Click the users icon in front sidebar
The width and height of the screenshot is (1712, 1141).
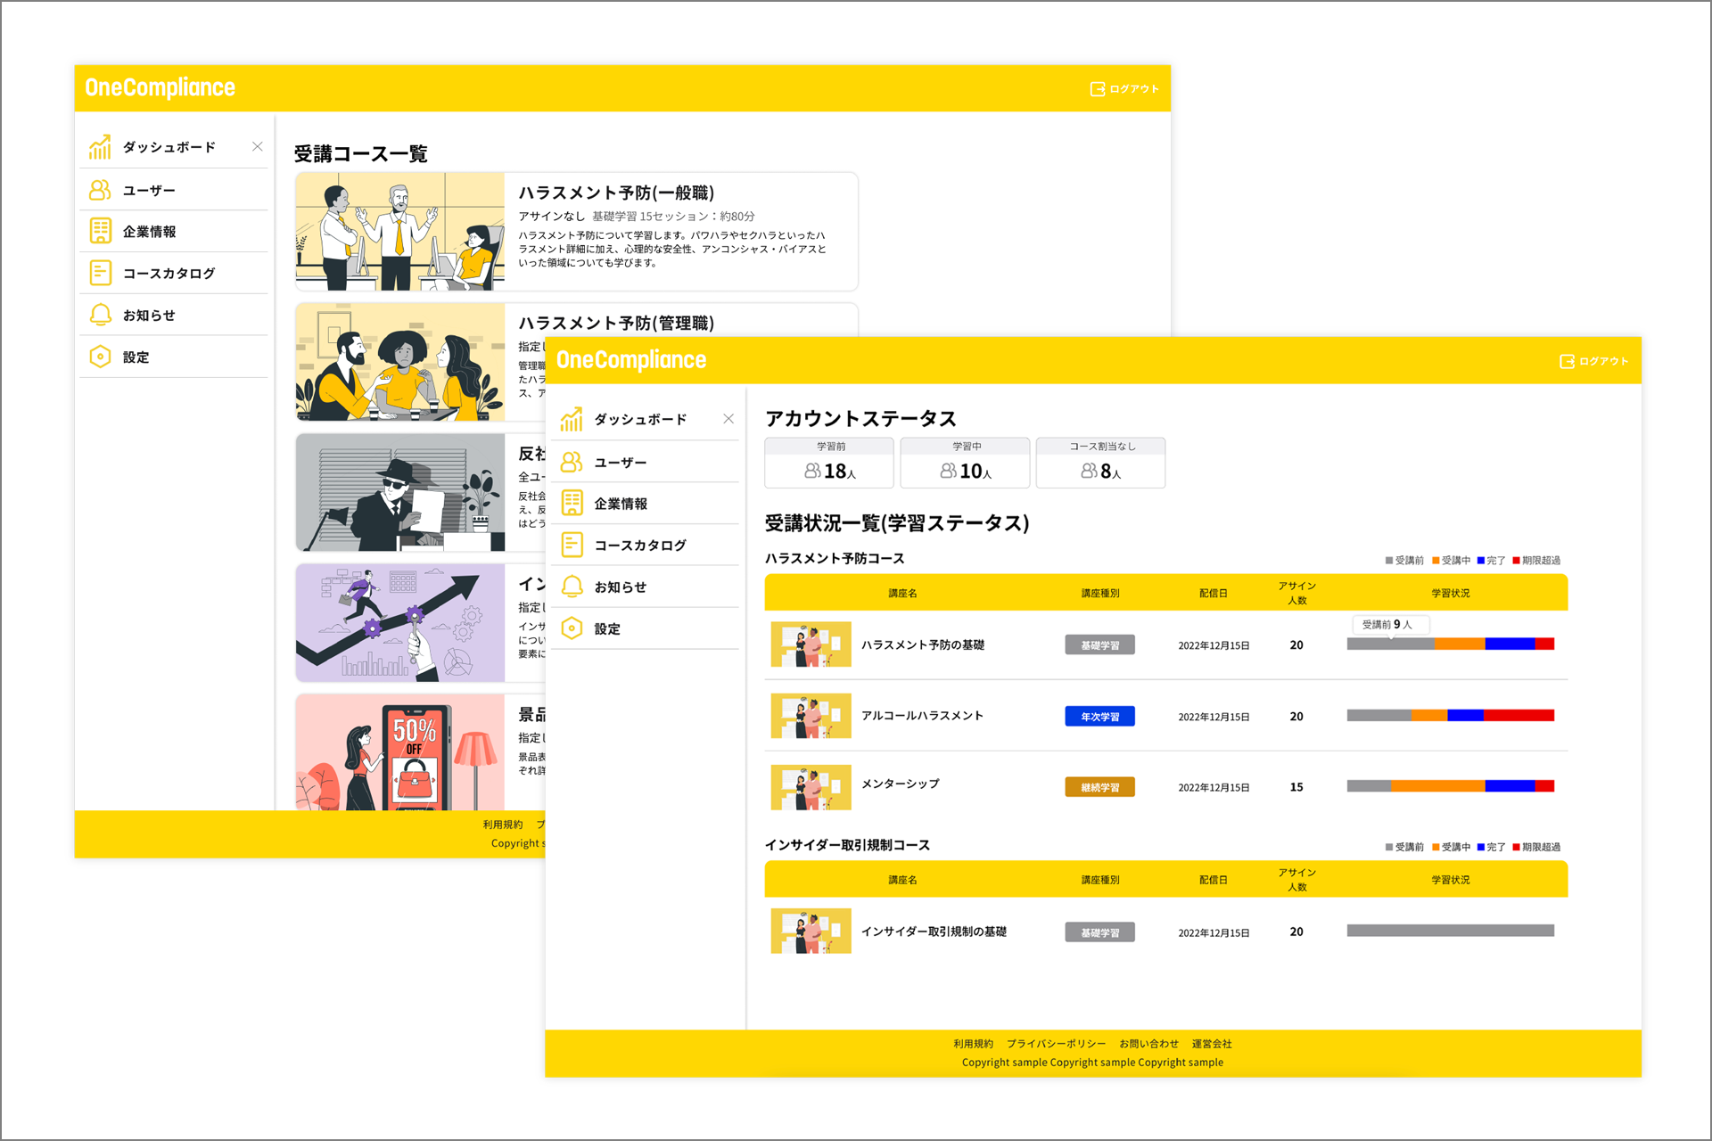click(572, 462)
